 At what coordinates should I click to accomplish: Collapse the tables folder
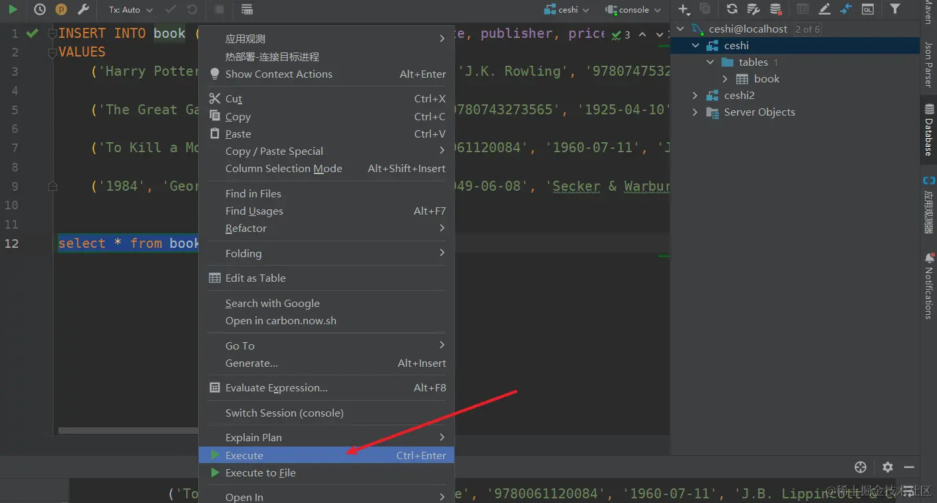[710, 62]
